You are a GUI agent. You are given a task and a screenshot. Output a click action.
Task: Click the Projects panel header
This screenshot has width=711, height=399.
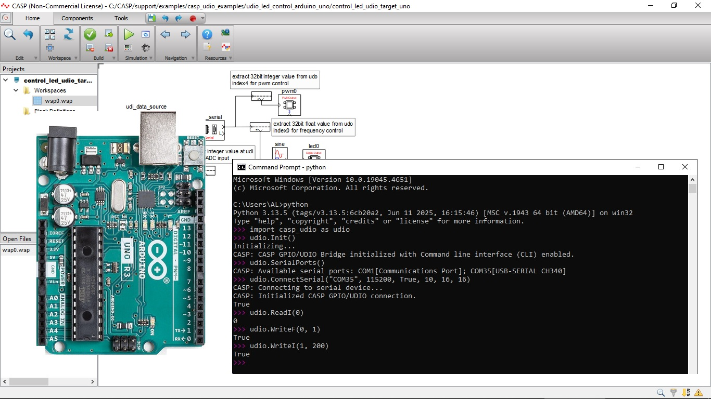coord(48,69)
